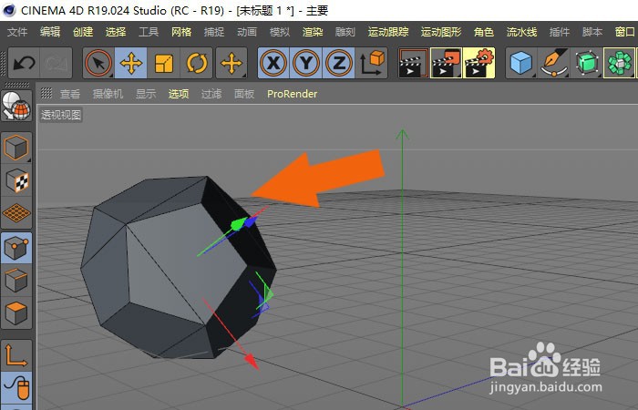Open the 脚本 menu
Screen dimensions: 638x410
pos(592,32)
